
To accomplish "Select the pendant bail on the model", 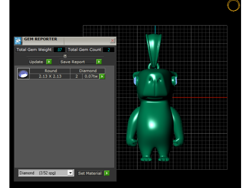I will click(x=154, y=51).
